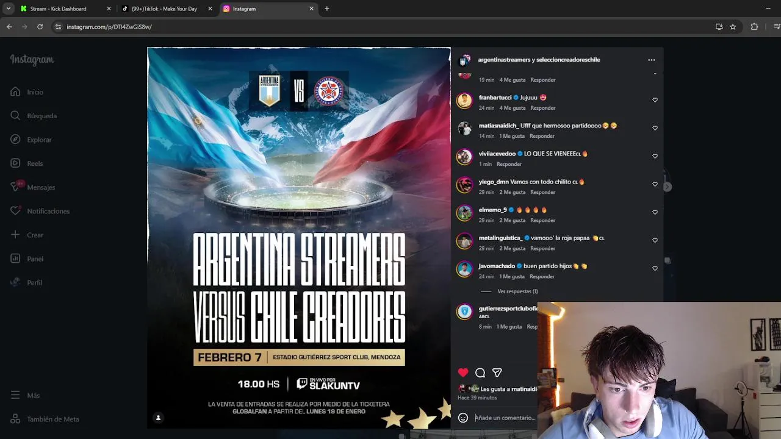Like viviiacevedoo comment
The width and height of the screenshot is (781, 439).
click(x=655, y=156)
